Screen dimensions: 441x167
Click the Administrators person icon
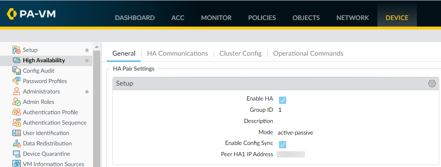click(16, 91)
